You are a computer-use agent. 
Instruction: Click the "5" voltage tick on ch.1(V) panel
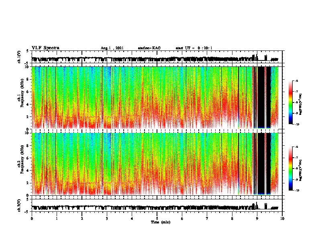click(28, 51)
